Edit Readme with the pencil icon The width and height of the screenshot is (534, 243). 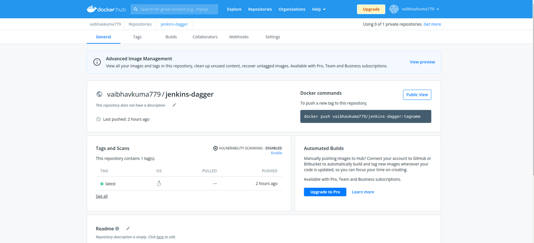(x=128, y=228)
